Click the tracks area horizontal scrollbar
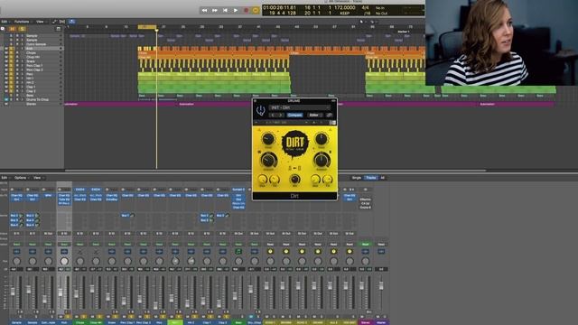Image resolution: width=578 pixels, height=325 pixels. 275,171
